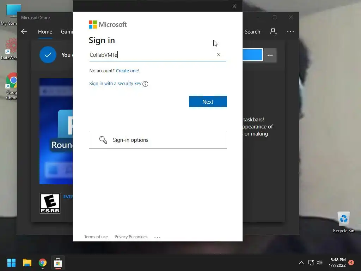Open the network status tray icon
This screenshot has height=271, width=361.
311,263
